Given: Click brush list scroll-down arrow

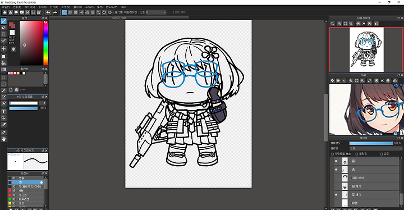Looking at the screenshot, I should tap(45, 206).
